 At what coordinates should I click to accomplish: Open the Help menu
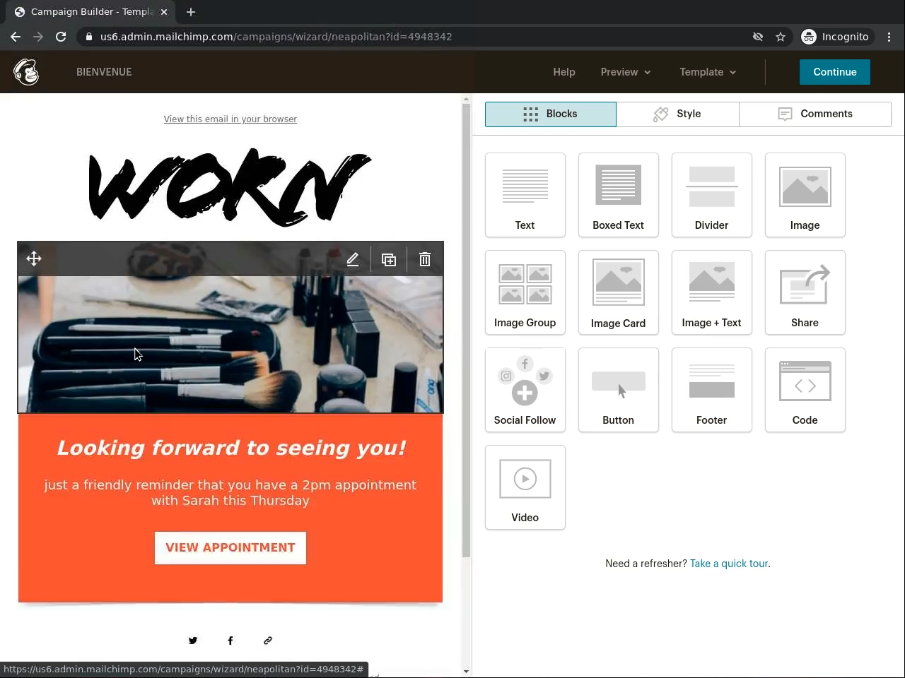pyautogui.click(x=564, y=72)
